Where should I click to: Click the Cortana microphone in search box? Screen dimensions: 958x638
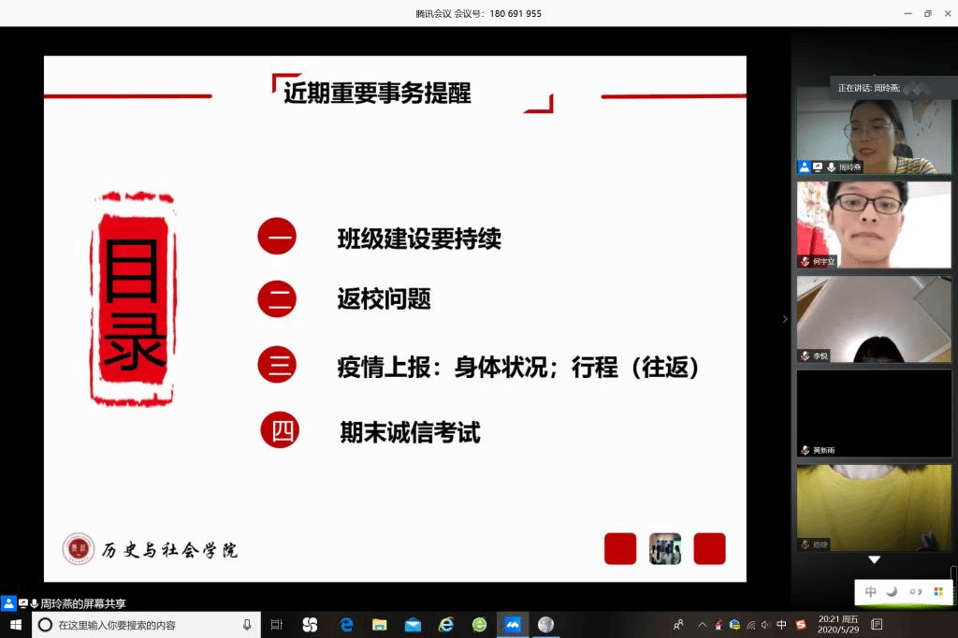pyautogui.click(x=247, y=625)
